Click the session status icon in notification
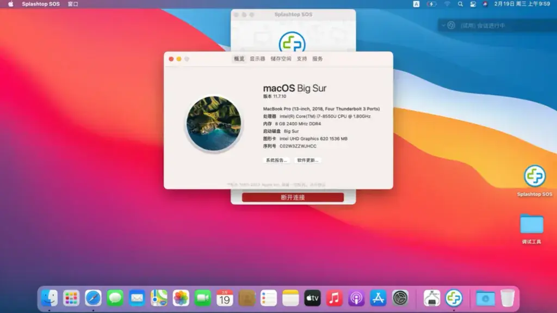The image size is (557, 313). [451, 25]
